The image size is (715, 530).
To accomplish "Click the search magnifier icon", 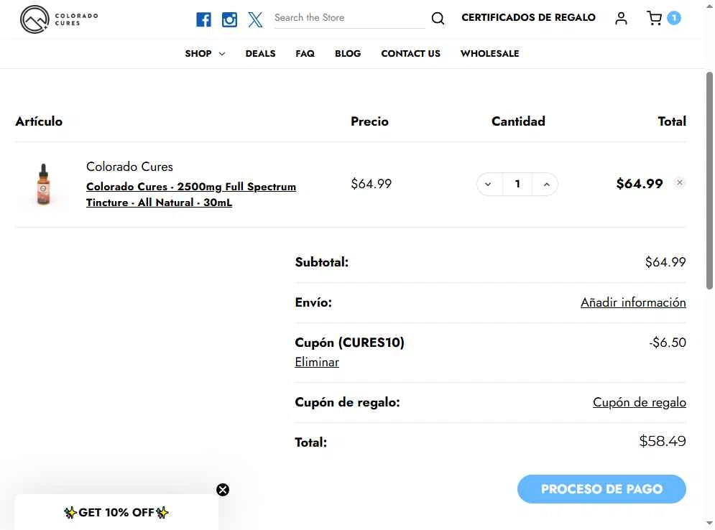I will pyautogui.click(x=438, y=18).
